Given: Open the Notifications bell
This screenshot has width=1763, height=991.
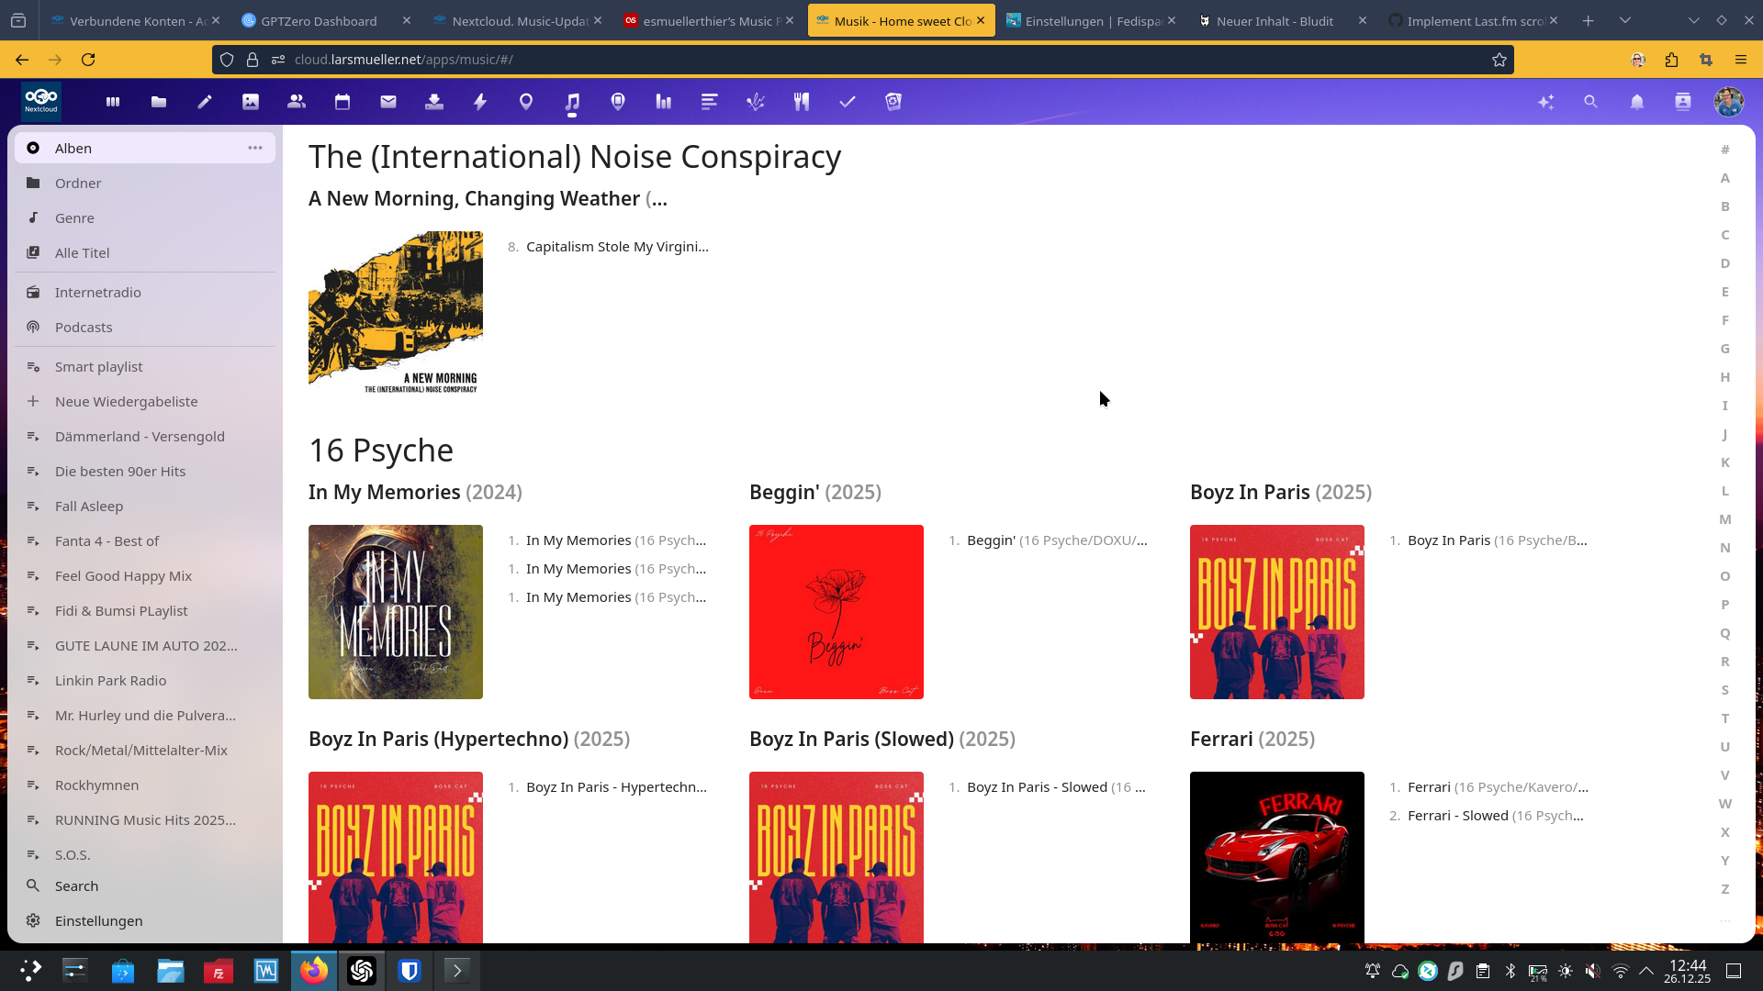Looking at the screenshot, I should point(1636,102).
